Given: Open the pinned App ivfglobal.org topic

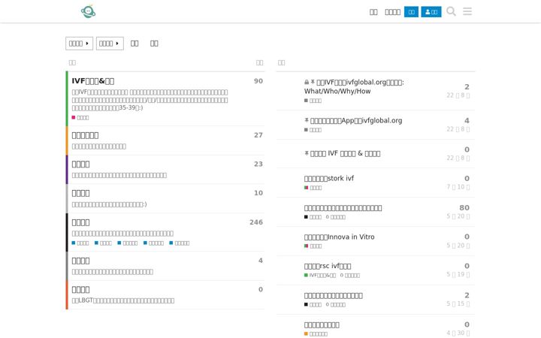Looking at the screenshot, I should [x=356, y=121].
